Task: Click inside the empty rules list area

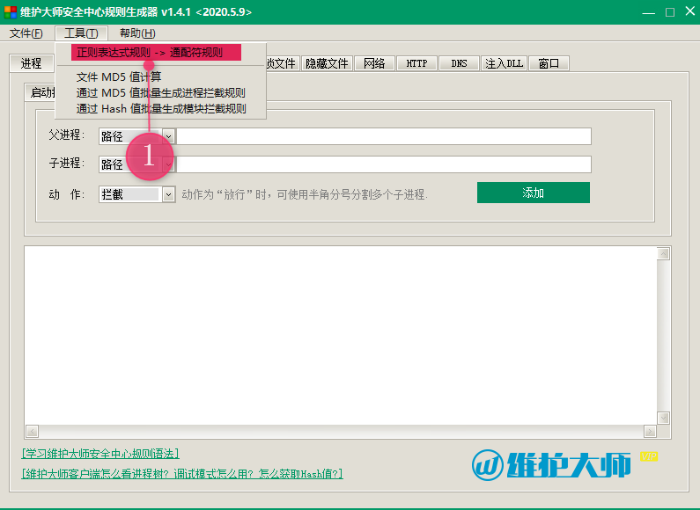Action: [x=341, y=335]
